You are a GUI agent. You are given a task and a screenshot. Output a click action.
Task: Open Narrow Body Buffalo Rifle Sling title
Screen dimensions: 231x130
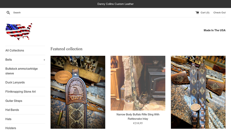[x=138, y=117]
